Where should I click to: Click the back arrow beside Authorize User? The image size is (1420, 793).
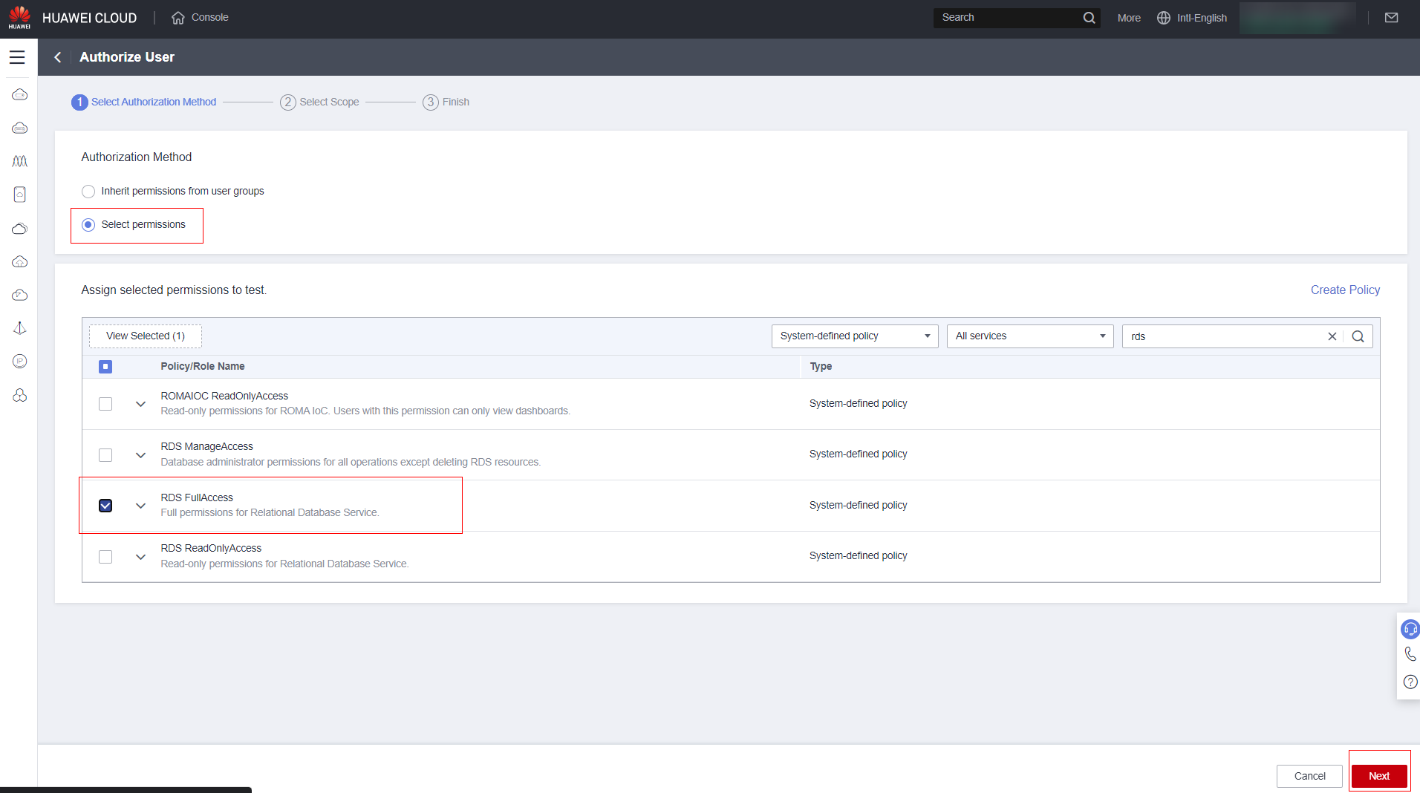click(x=58, y=57)
